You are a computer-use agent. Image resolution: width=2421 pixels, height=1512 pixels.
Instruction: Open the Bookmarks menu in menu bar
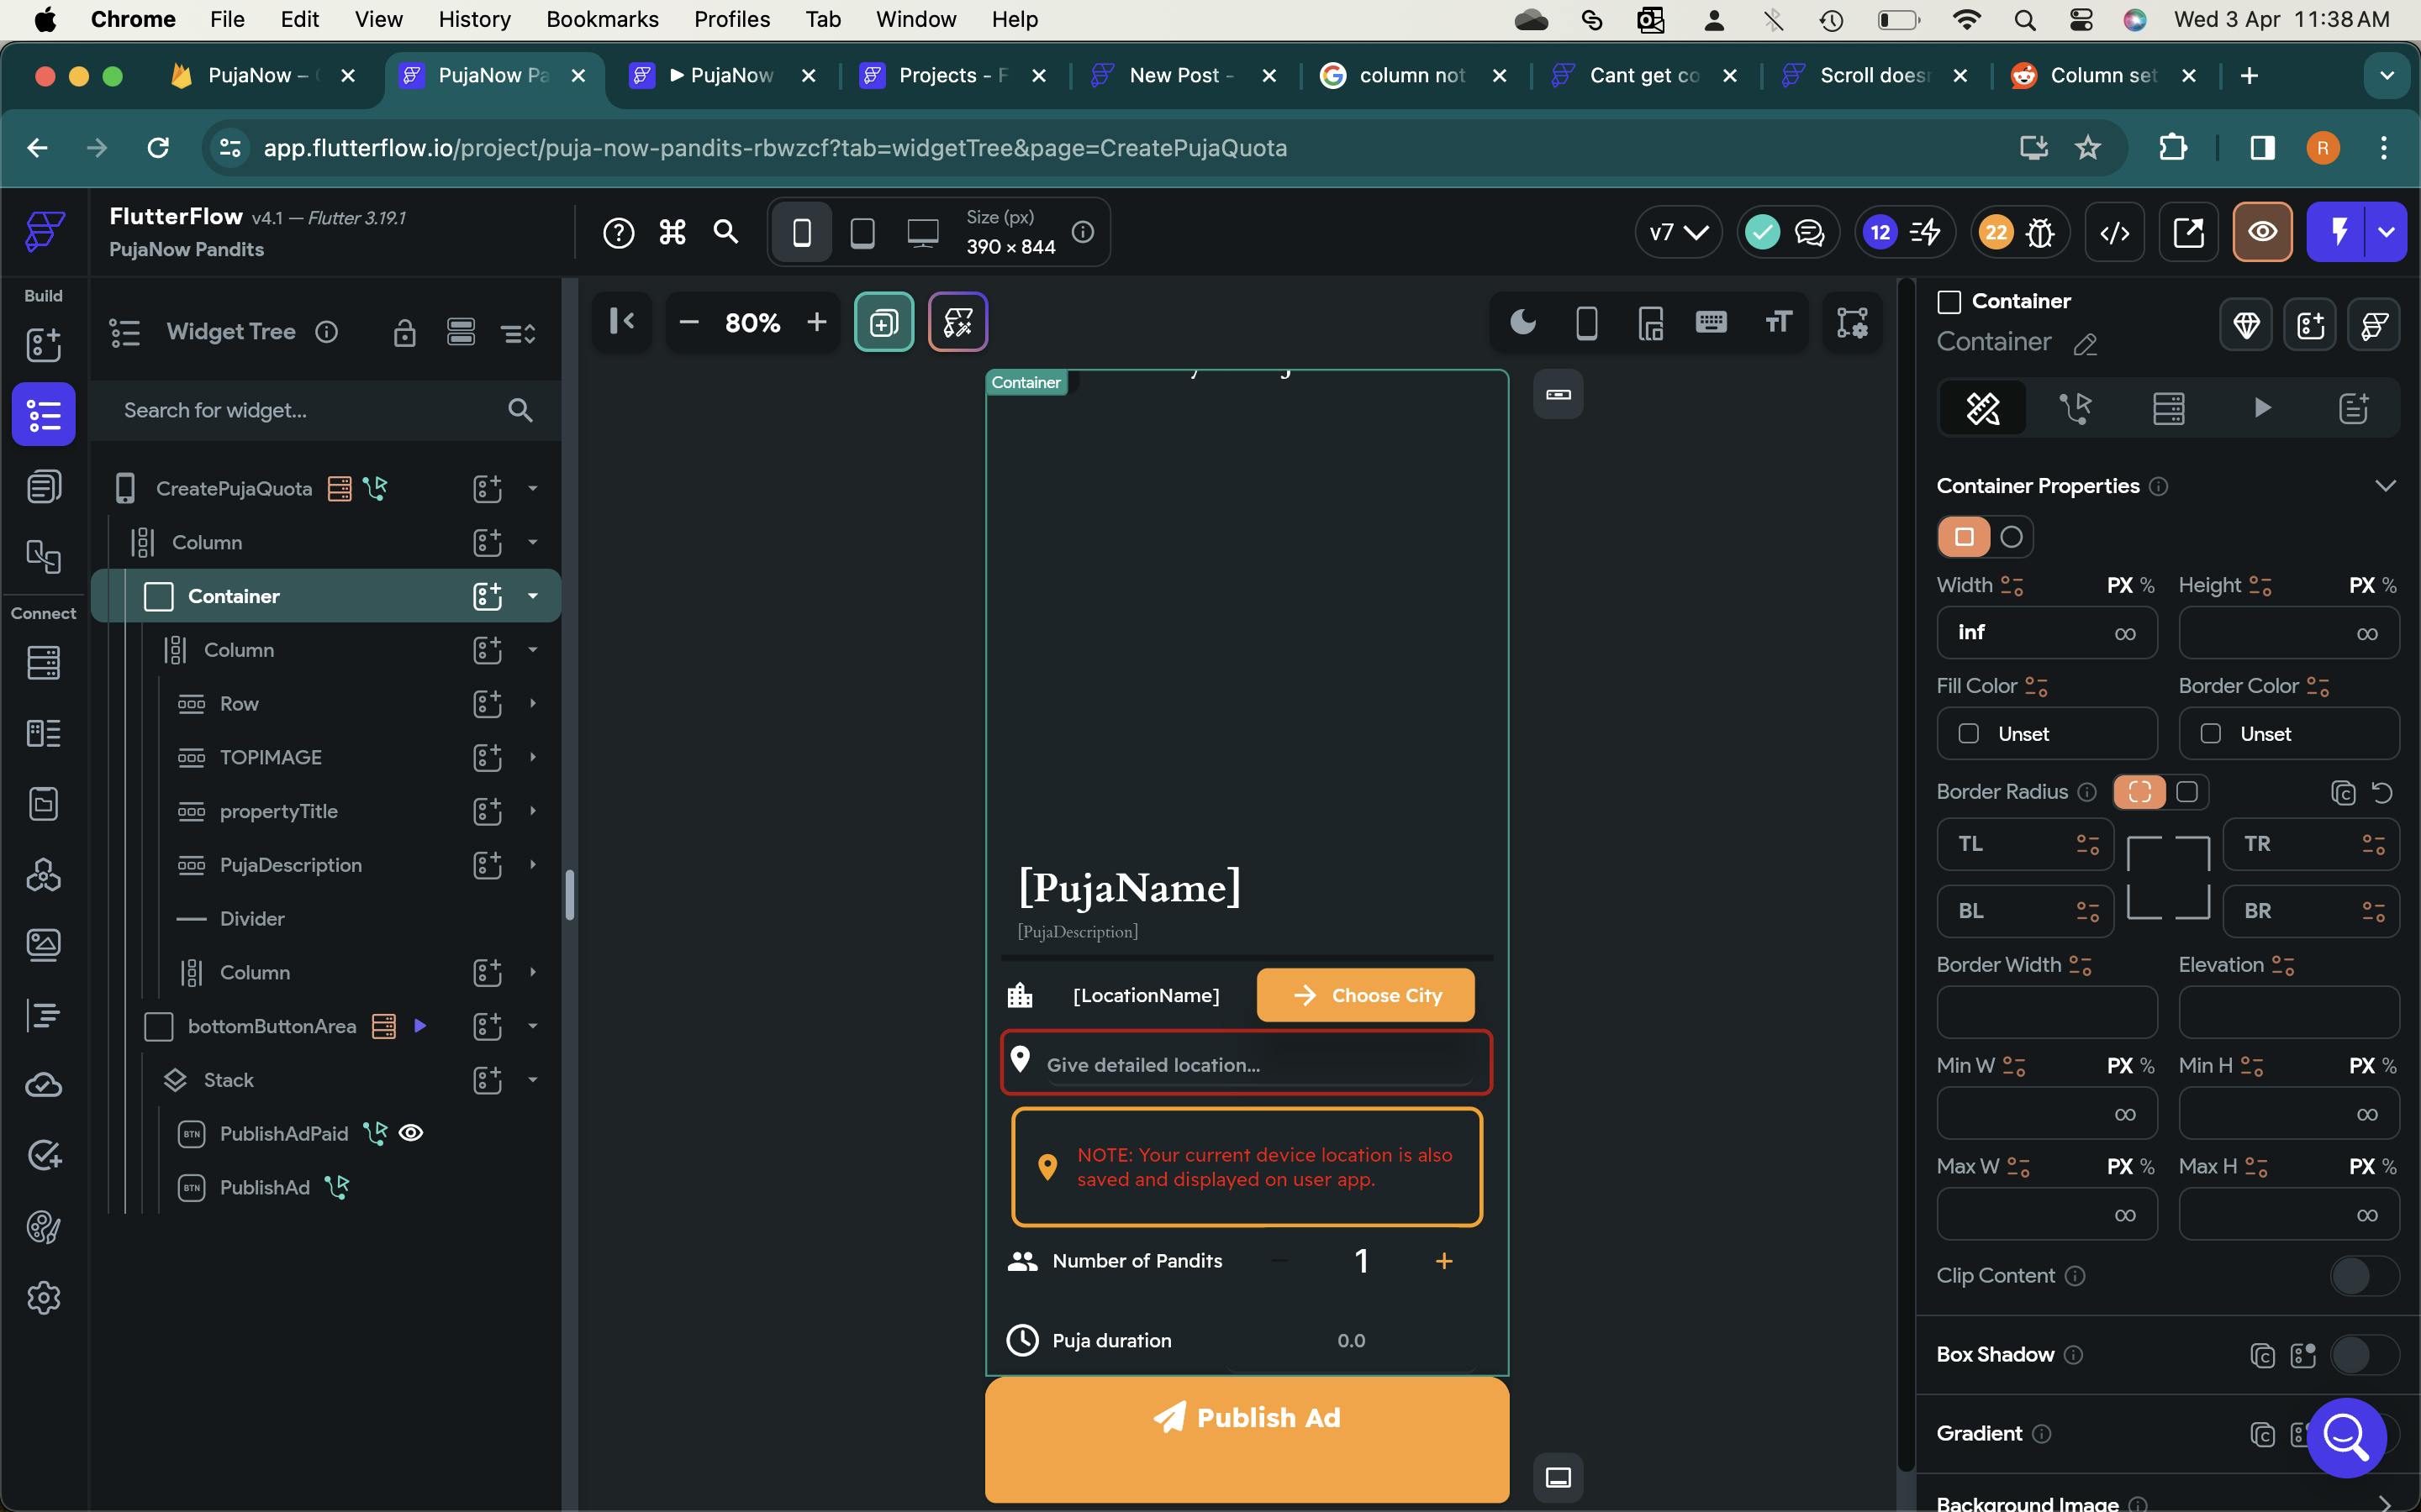601,19
